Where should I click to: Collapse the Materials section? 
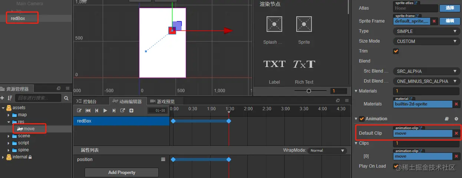pos(356,91)
